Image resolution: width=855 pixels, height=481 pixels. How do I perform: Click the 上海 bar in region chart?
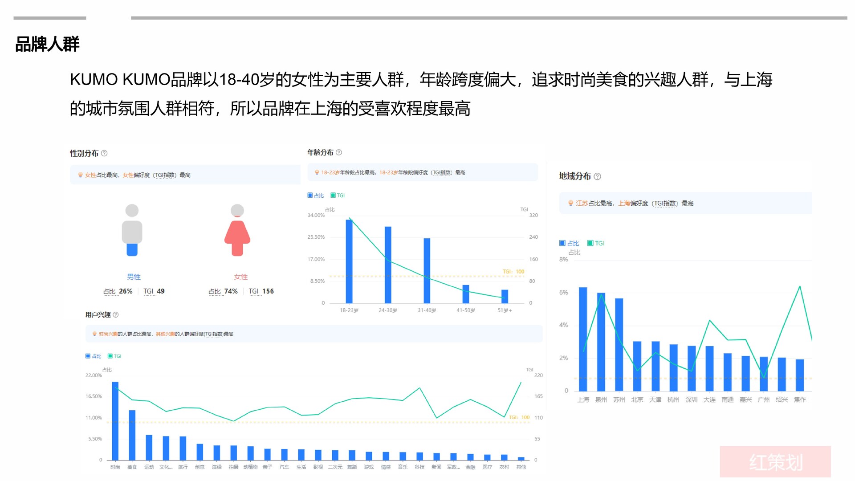[583, 339]
